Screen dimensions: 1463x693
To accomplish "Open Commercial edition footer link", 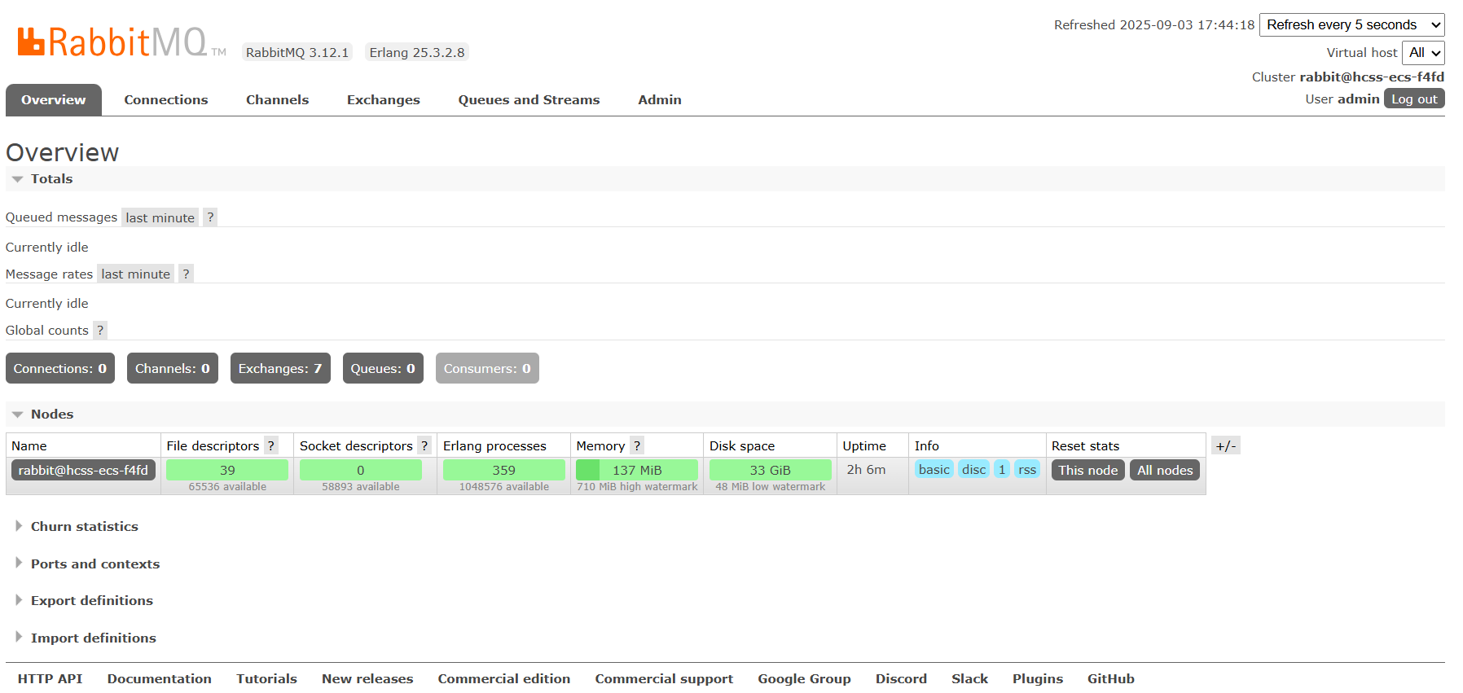I will coord(504,678).
